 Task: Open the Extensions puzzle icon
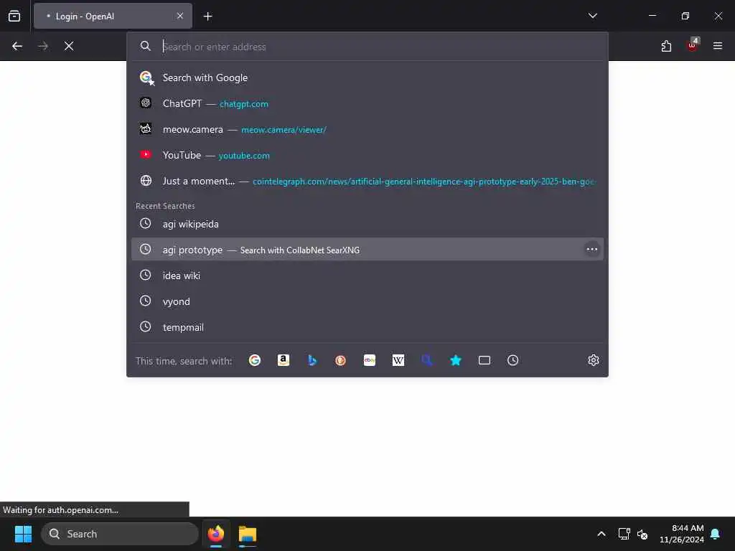[666, 46]
